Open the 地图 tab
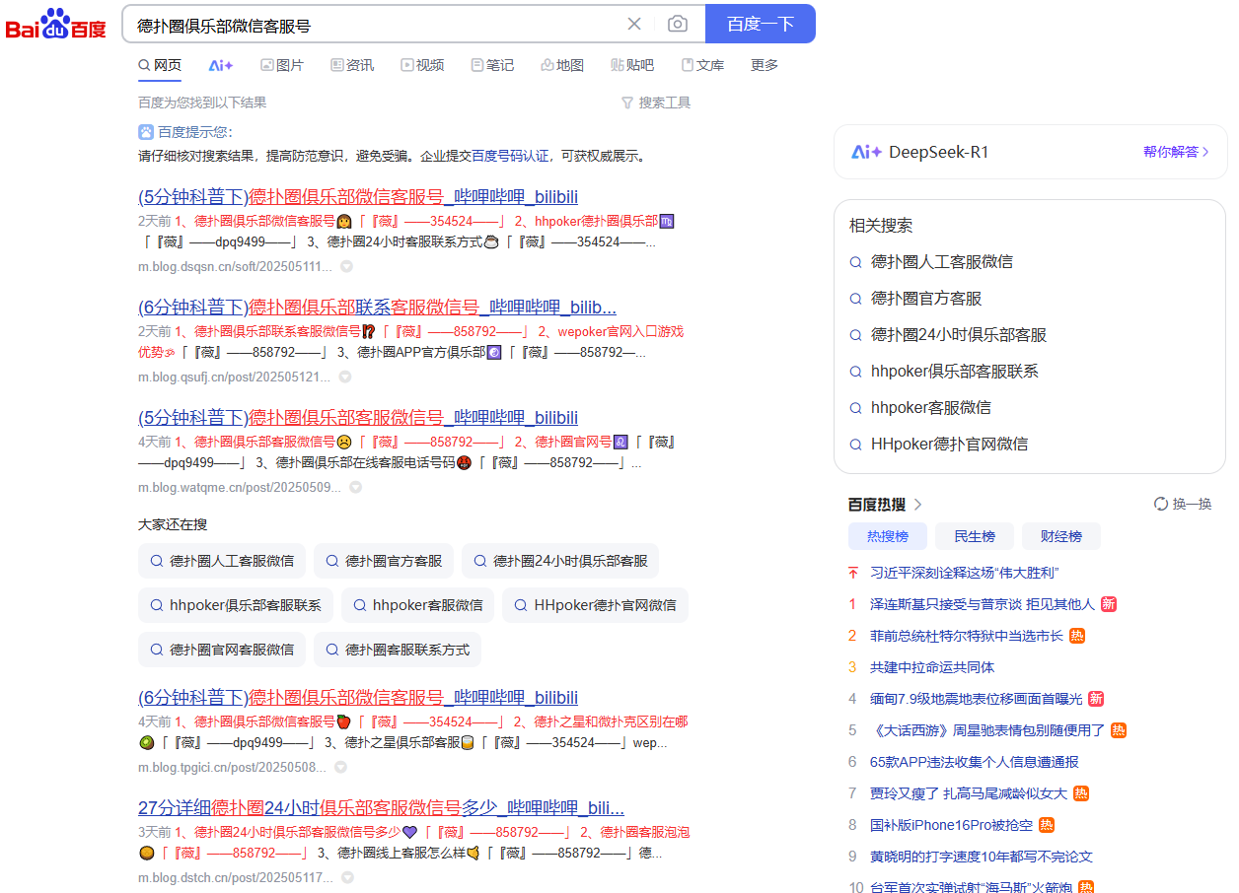Image resolution: width=1239 pixels, height=893 pixels. pyautogui.click(x=562, y=65)
